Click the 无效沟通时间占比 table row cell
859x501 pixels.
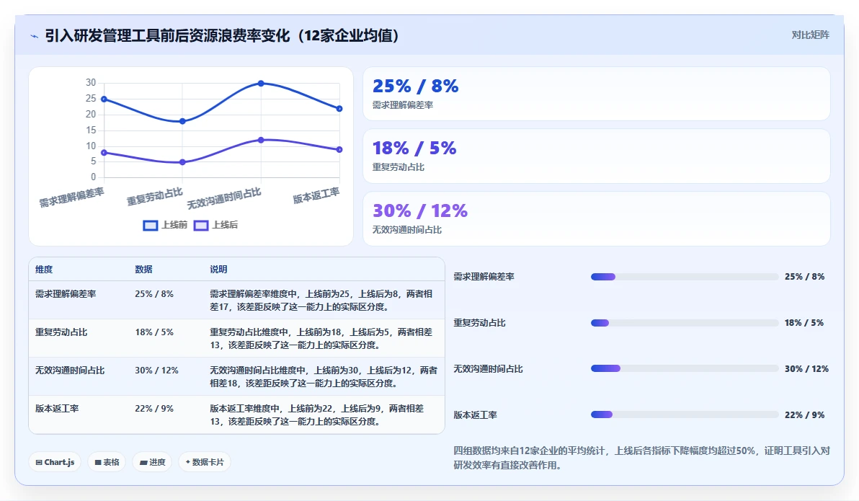point(70,371)
